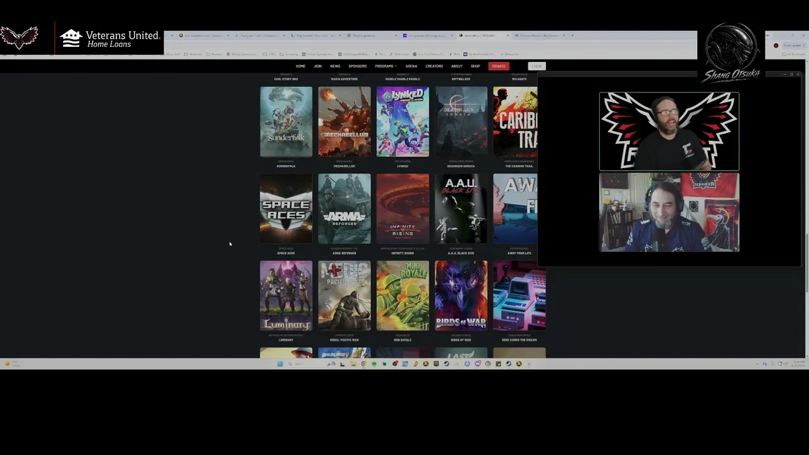Open the Caribou Trail game cover
The height and width of the screenshot is (455, 809).
click(515, 121)
